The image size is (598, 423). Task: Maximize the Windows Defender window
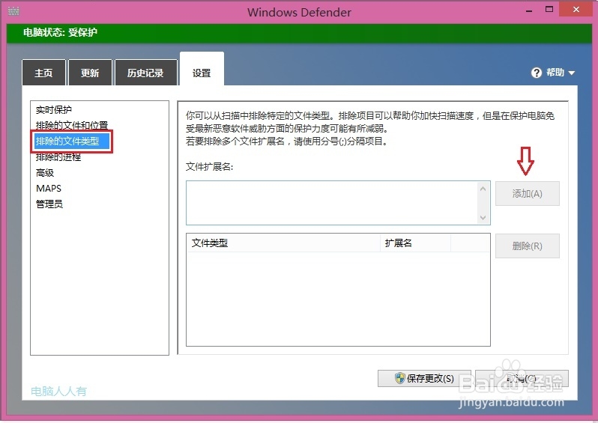coord(549,10)
